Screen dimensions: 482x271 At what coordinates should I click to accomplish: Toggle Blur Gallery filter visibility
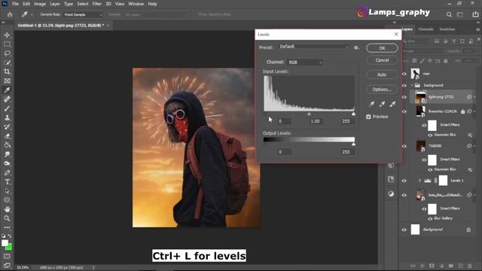(430, 218)
